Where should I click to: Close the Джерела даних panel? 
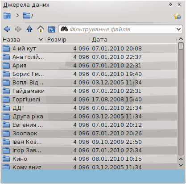click(x=179, y=4)
